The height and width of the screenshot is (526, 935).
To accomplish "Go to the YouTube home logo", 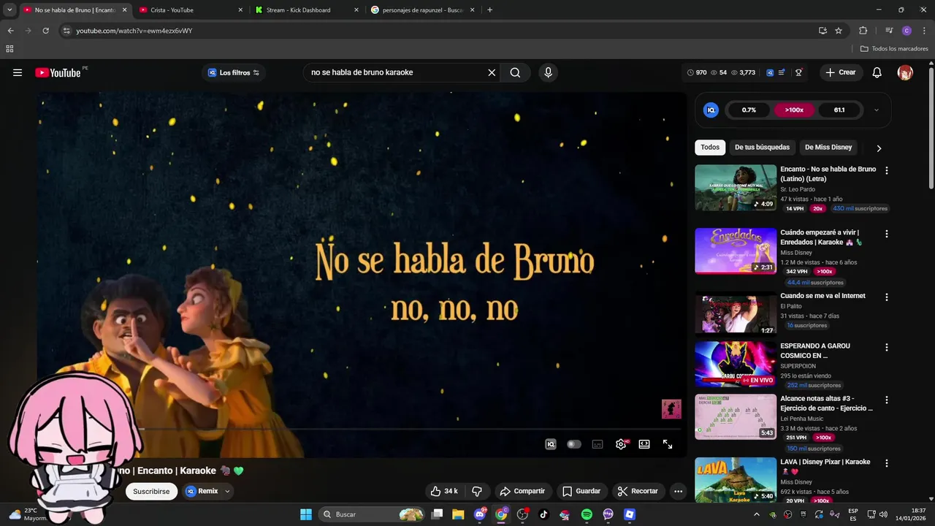I will pyautogui.click(x=58, y=72).
